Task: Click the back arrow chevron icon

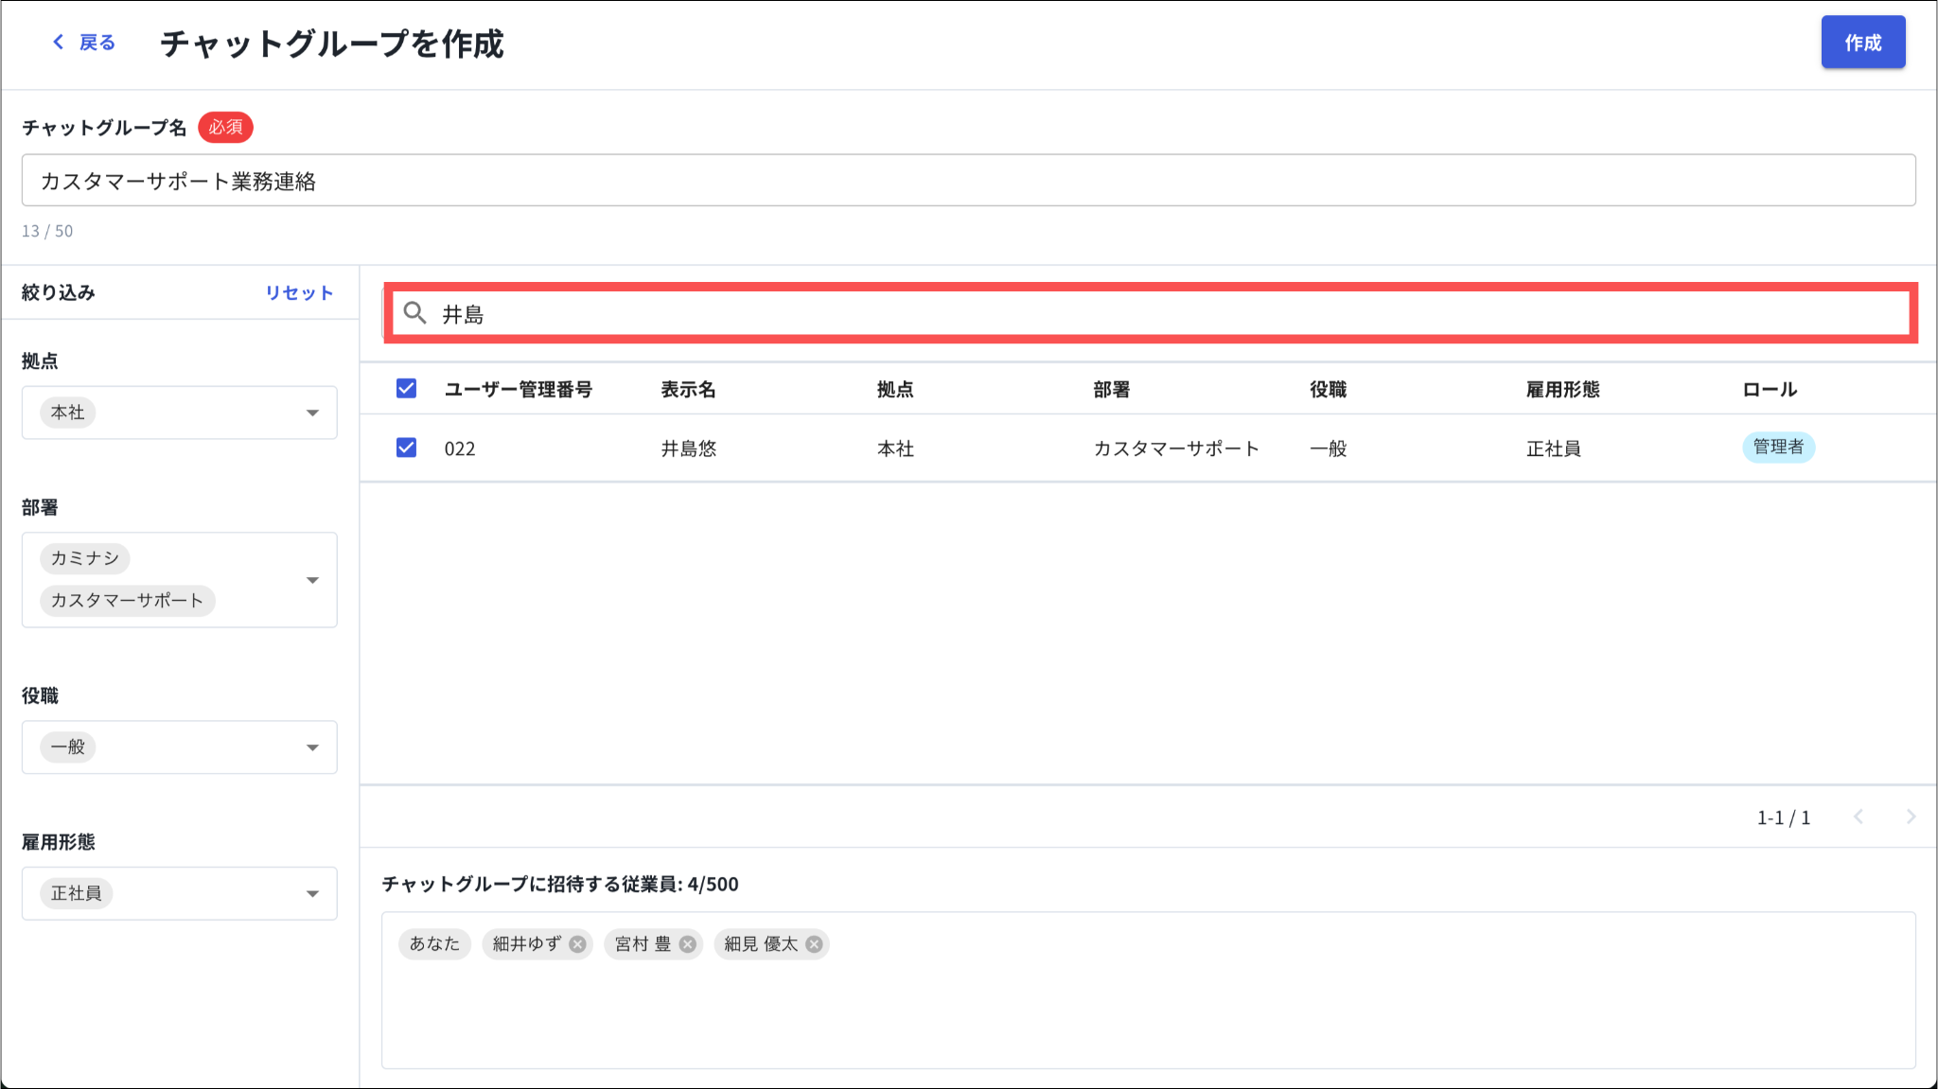Action: tap(59, 42)
